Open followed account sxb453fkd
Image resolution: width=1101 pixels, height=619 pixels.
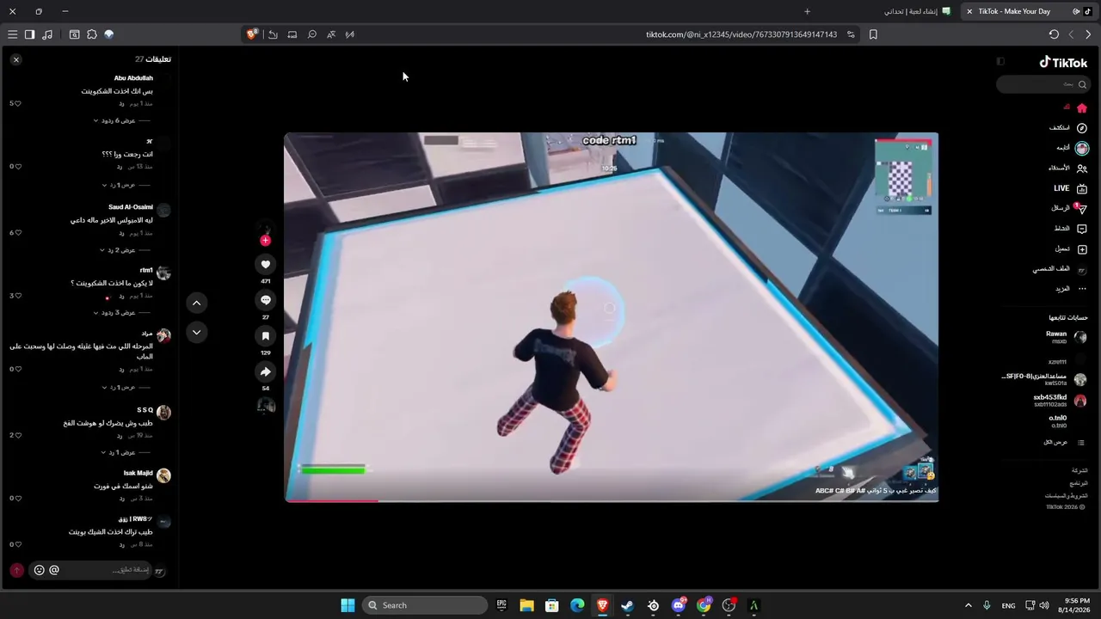click(x=1060, y=401)
